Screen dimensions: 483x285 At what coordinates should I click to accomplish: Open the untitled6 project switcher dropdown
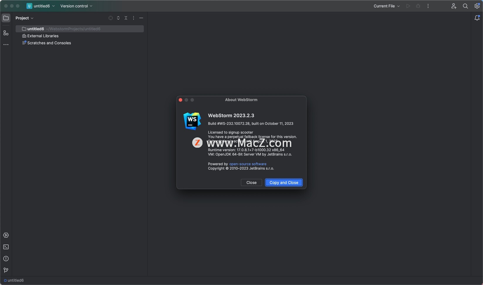[40, 6]
